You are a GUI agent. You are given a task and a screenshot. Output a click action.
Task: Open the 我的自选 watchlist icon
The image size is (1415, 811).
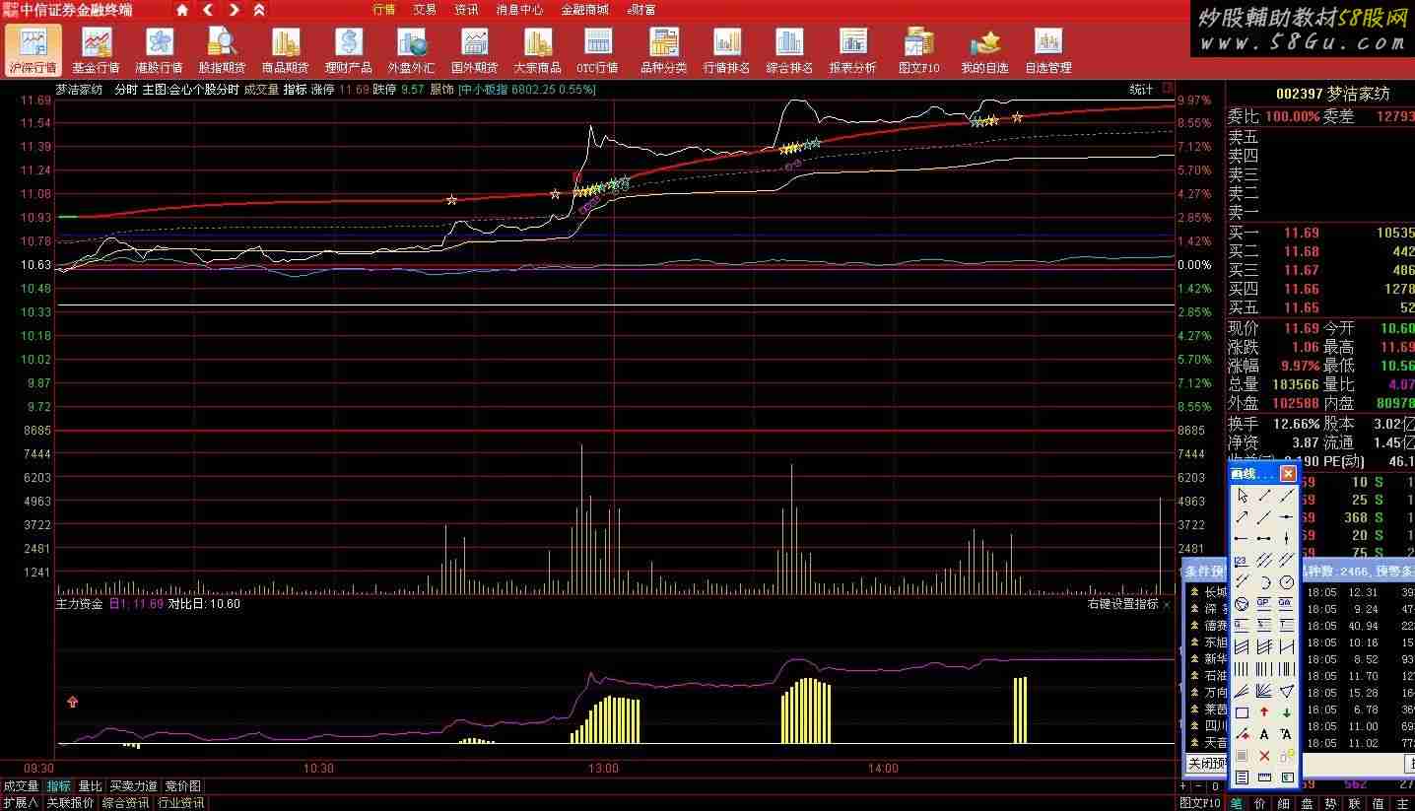point(984,49)
